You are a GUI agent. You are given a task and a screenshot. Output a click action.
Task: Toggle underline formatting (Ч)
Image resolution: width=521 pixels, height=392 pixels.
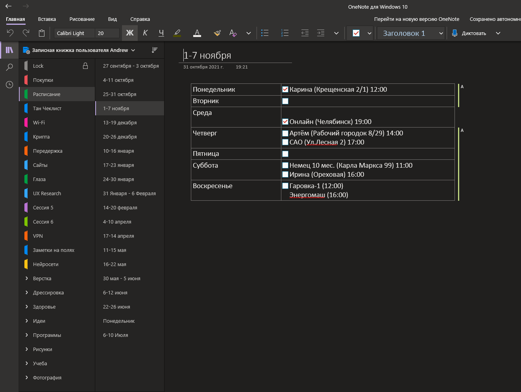tap(161, 33)
